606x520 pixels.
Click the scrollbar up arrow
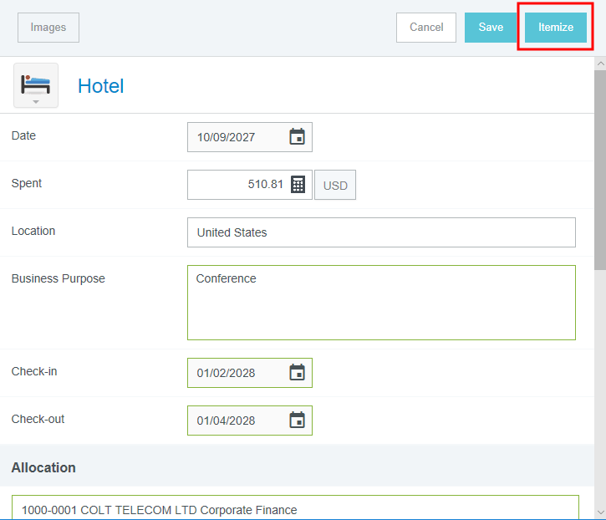click(x=599, y=64)
